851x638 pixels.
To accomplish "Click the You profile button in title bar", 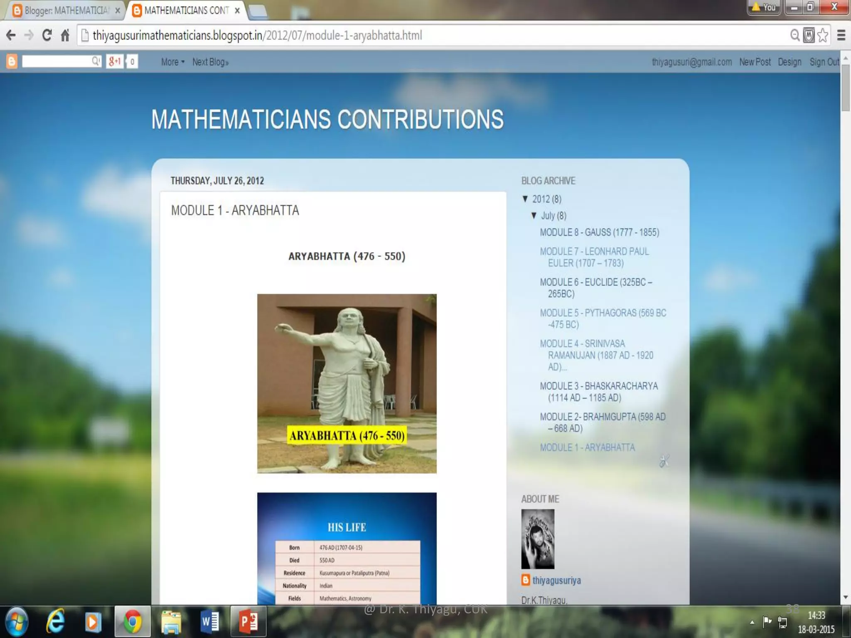I will [x=764, y=7].
